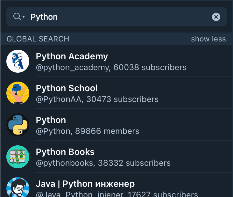
Task: Click the @Python 89866 members line
Action: click(88, 131)
